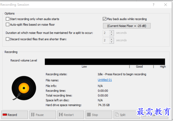Click the vinyl record disc image
This screenshot has height=121, width=173.
click(x=24, y=88)
